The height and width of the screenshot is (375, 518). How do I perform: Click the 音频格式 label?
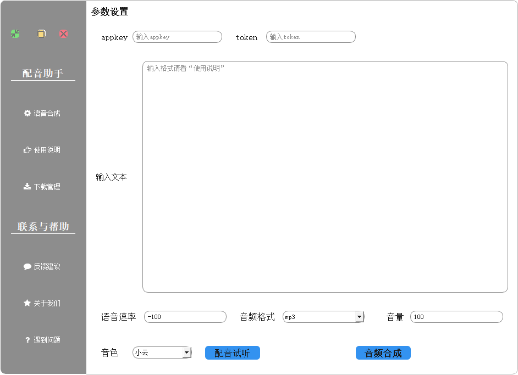pyautogui.click(x=257, y=317)
